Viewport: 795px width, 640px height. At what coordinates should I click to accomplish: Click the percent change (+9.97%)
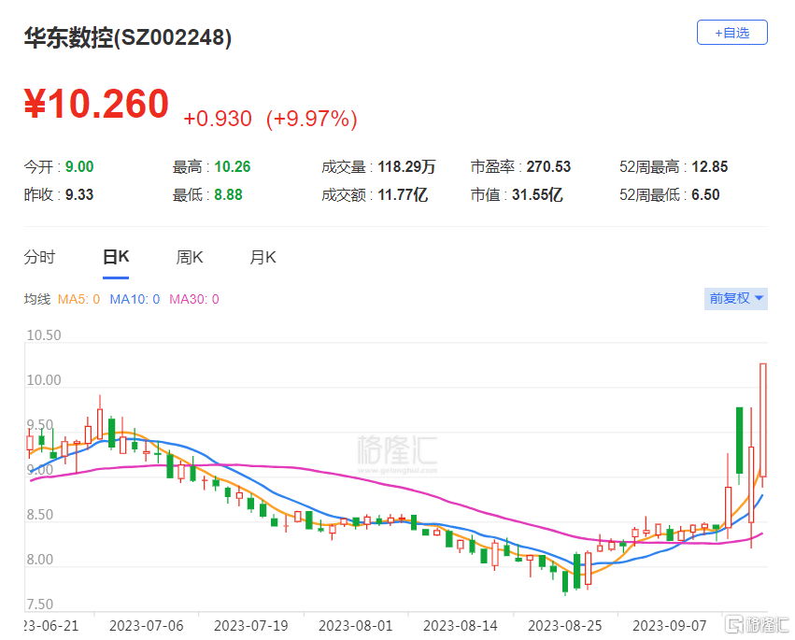coord(312,119)
